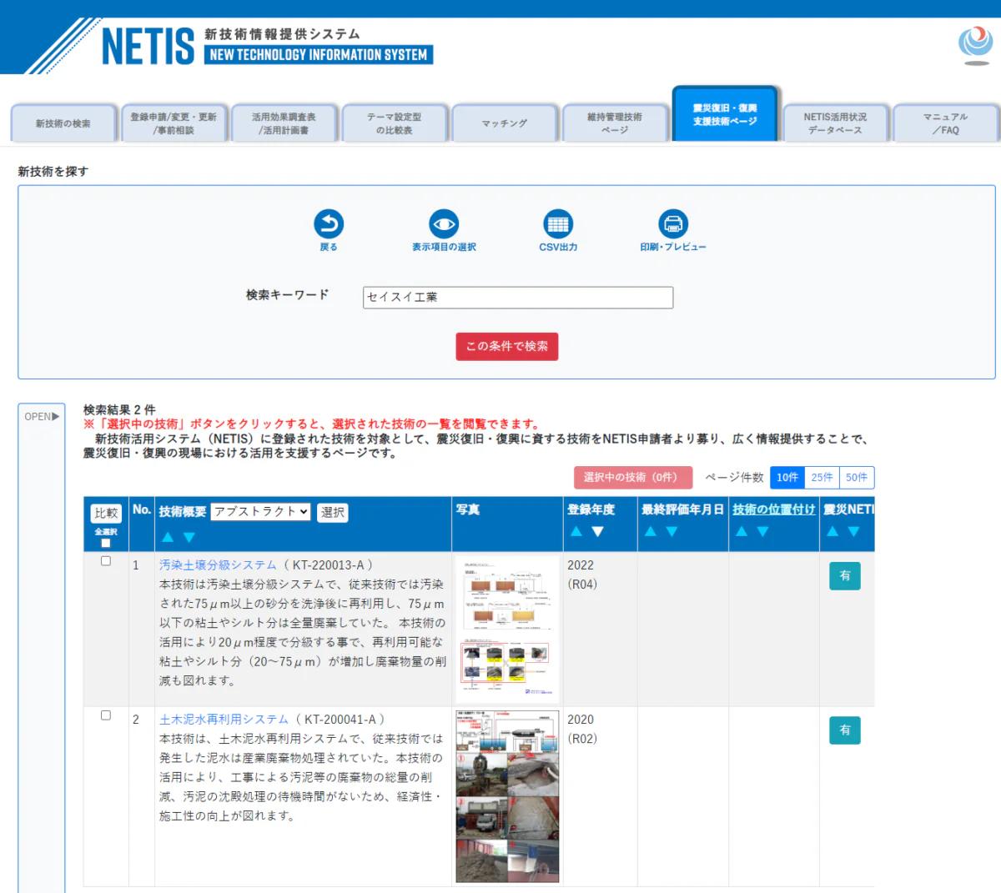Check the checkbox for 汚染土壌分級システム
Viewport: 1001px width, 893px height.
coord(106,561)
